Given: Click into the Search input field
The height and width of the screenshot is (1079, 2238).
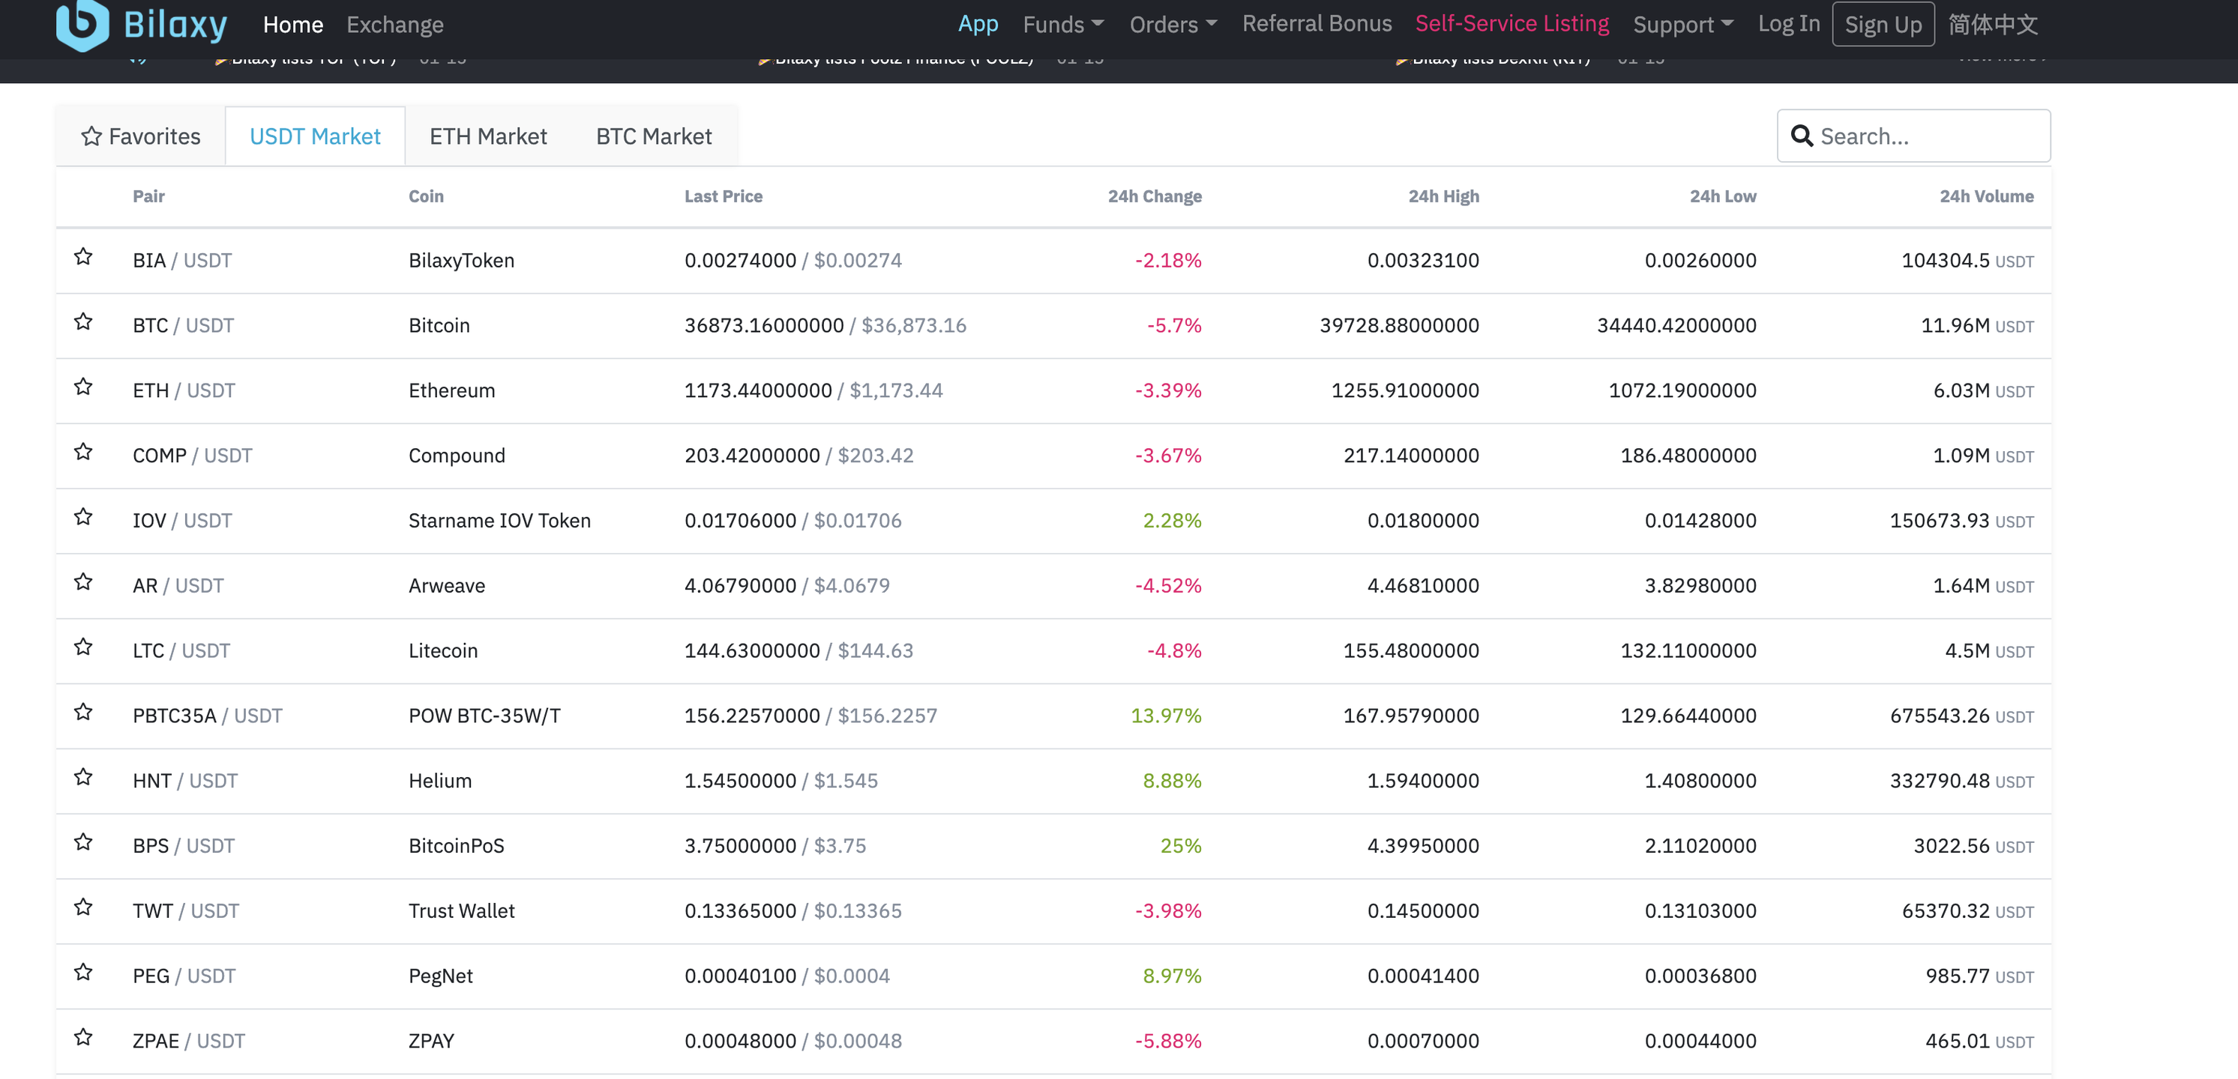Looking at the screenshot, I should (x=1928, y=136).
